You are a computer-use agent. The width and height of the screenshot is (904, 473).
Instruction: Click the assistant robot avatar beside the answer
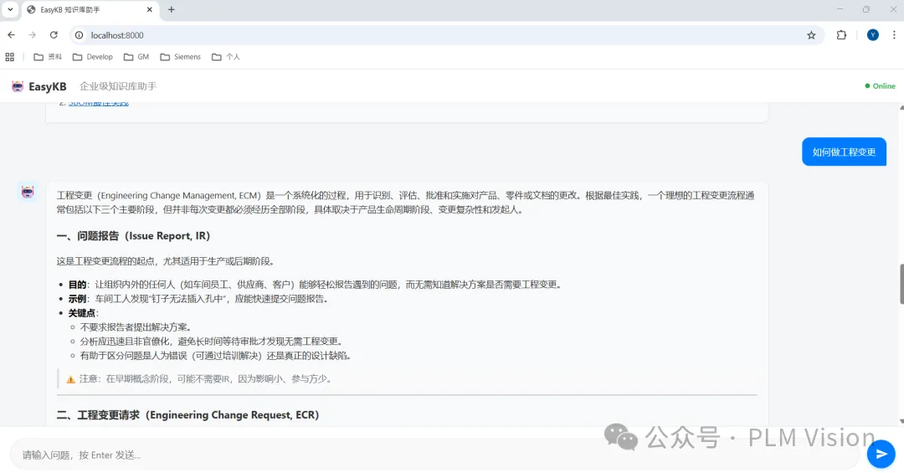pos(28,193)
